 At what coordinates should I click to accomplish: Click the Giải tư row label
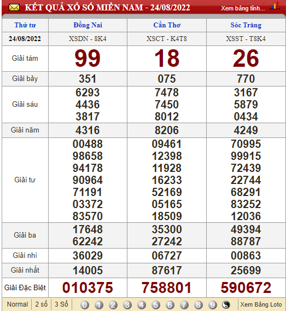point(25,180)
